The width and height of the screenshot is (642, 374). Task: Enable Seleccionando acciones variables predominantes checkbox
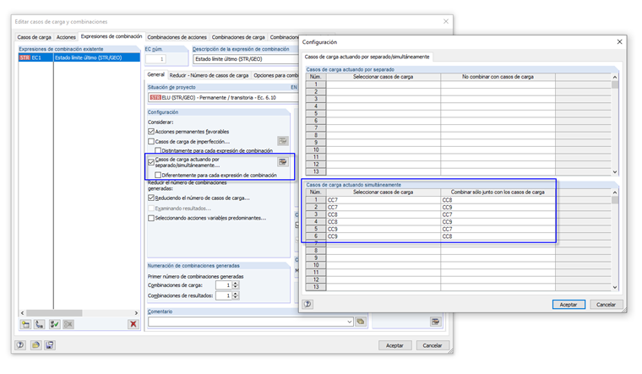point(151,218)
